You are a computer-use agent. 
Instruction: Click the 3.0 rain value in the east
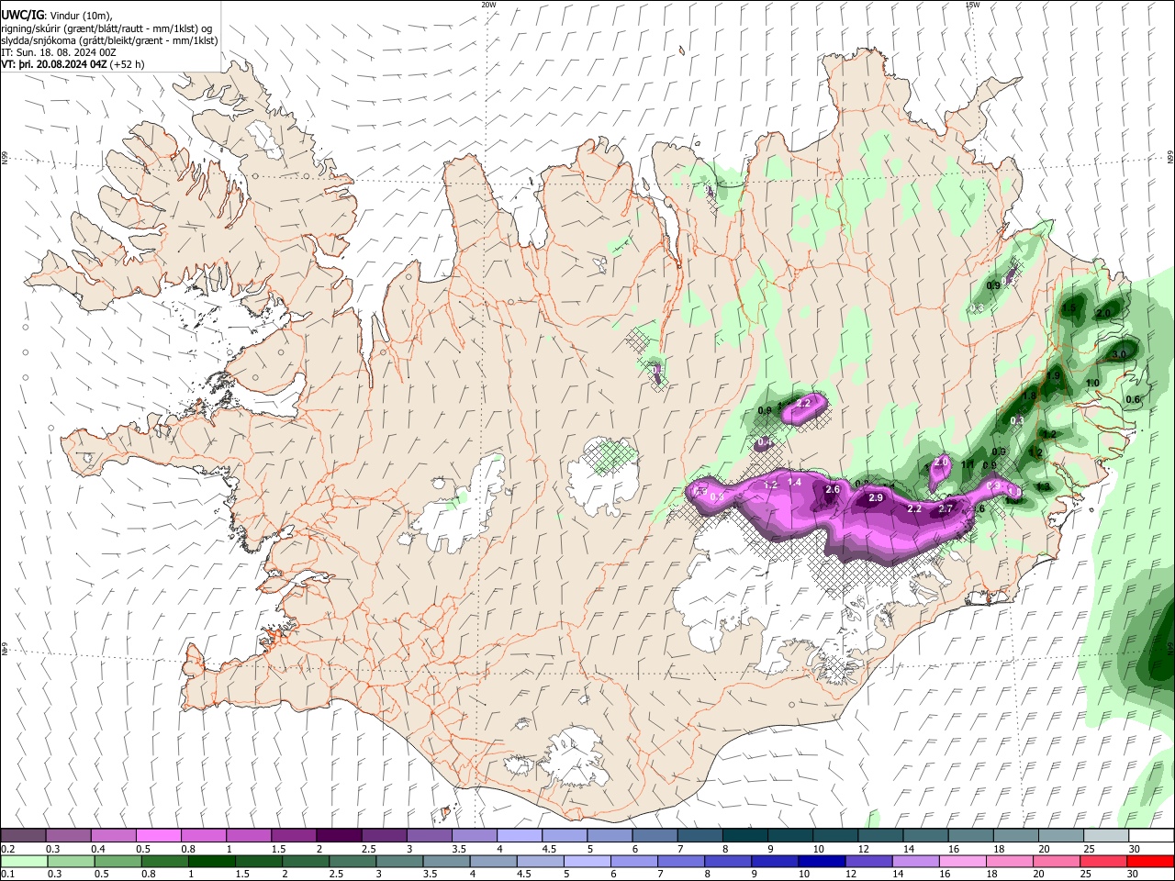click(x=1118, y=354)
